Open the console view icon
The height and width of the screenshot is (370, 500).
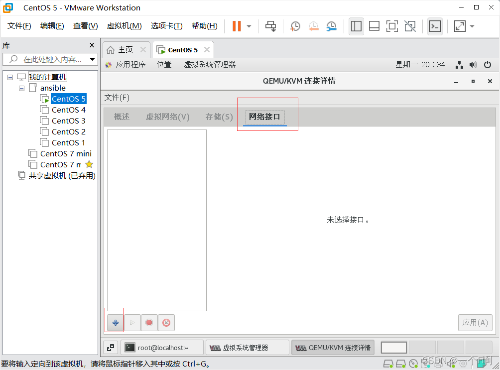435,26
